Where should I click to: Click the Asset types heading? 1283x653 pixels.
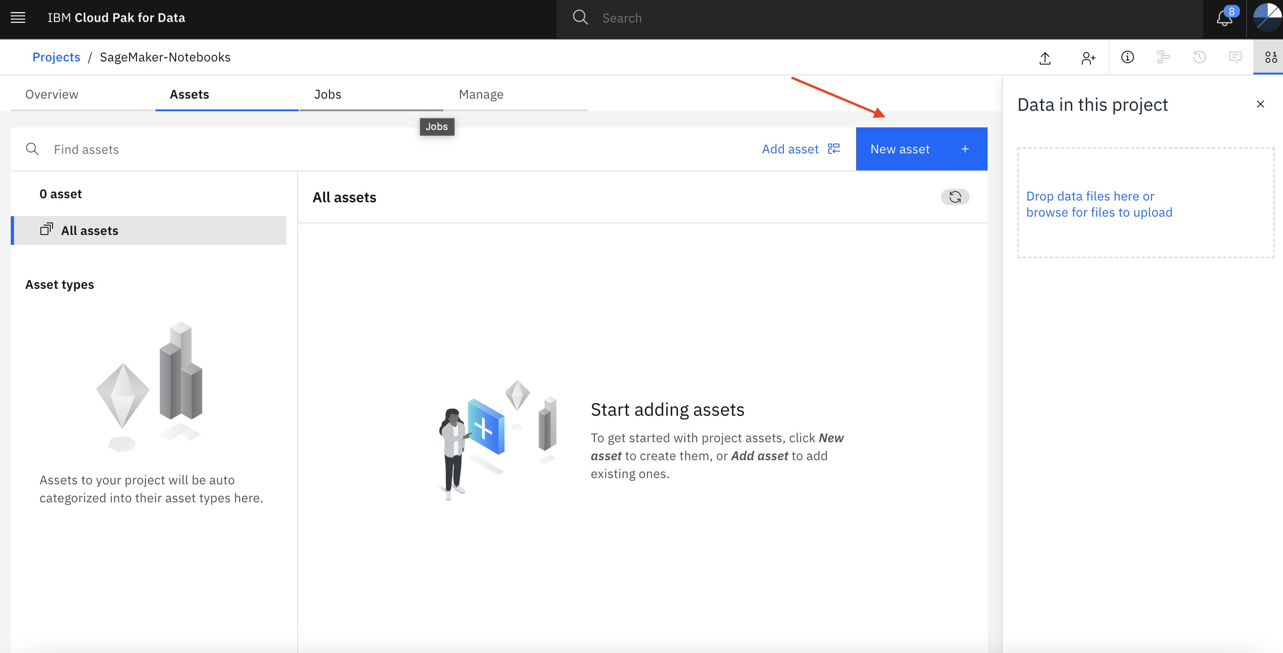click(x=60, y=285)
